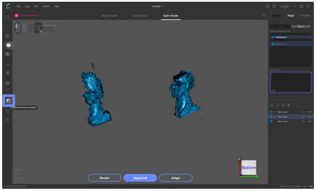Screen dimensions: 317x191
Task: Select the textured cube display icon
Action: click(x=8, y=54)
